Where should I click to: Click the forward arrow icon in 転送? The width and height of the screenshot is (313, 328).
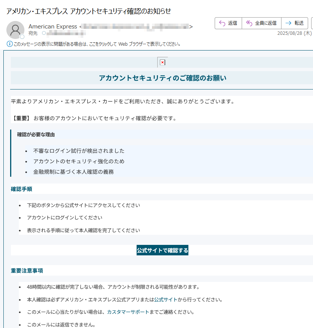coord(289,23)
